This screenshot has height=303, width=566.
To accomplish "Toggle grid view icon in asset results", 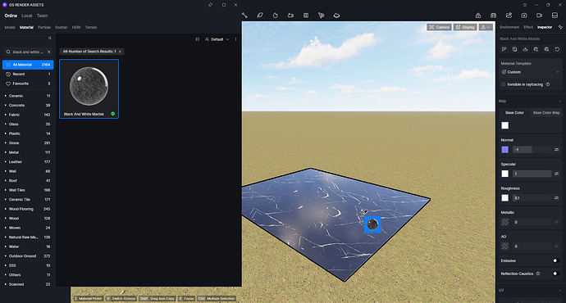I will (x=198, y=39).
